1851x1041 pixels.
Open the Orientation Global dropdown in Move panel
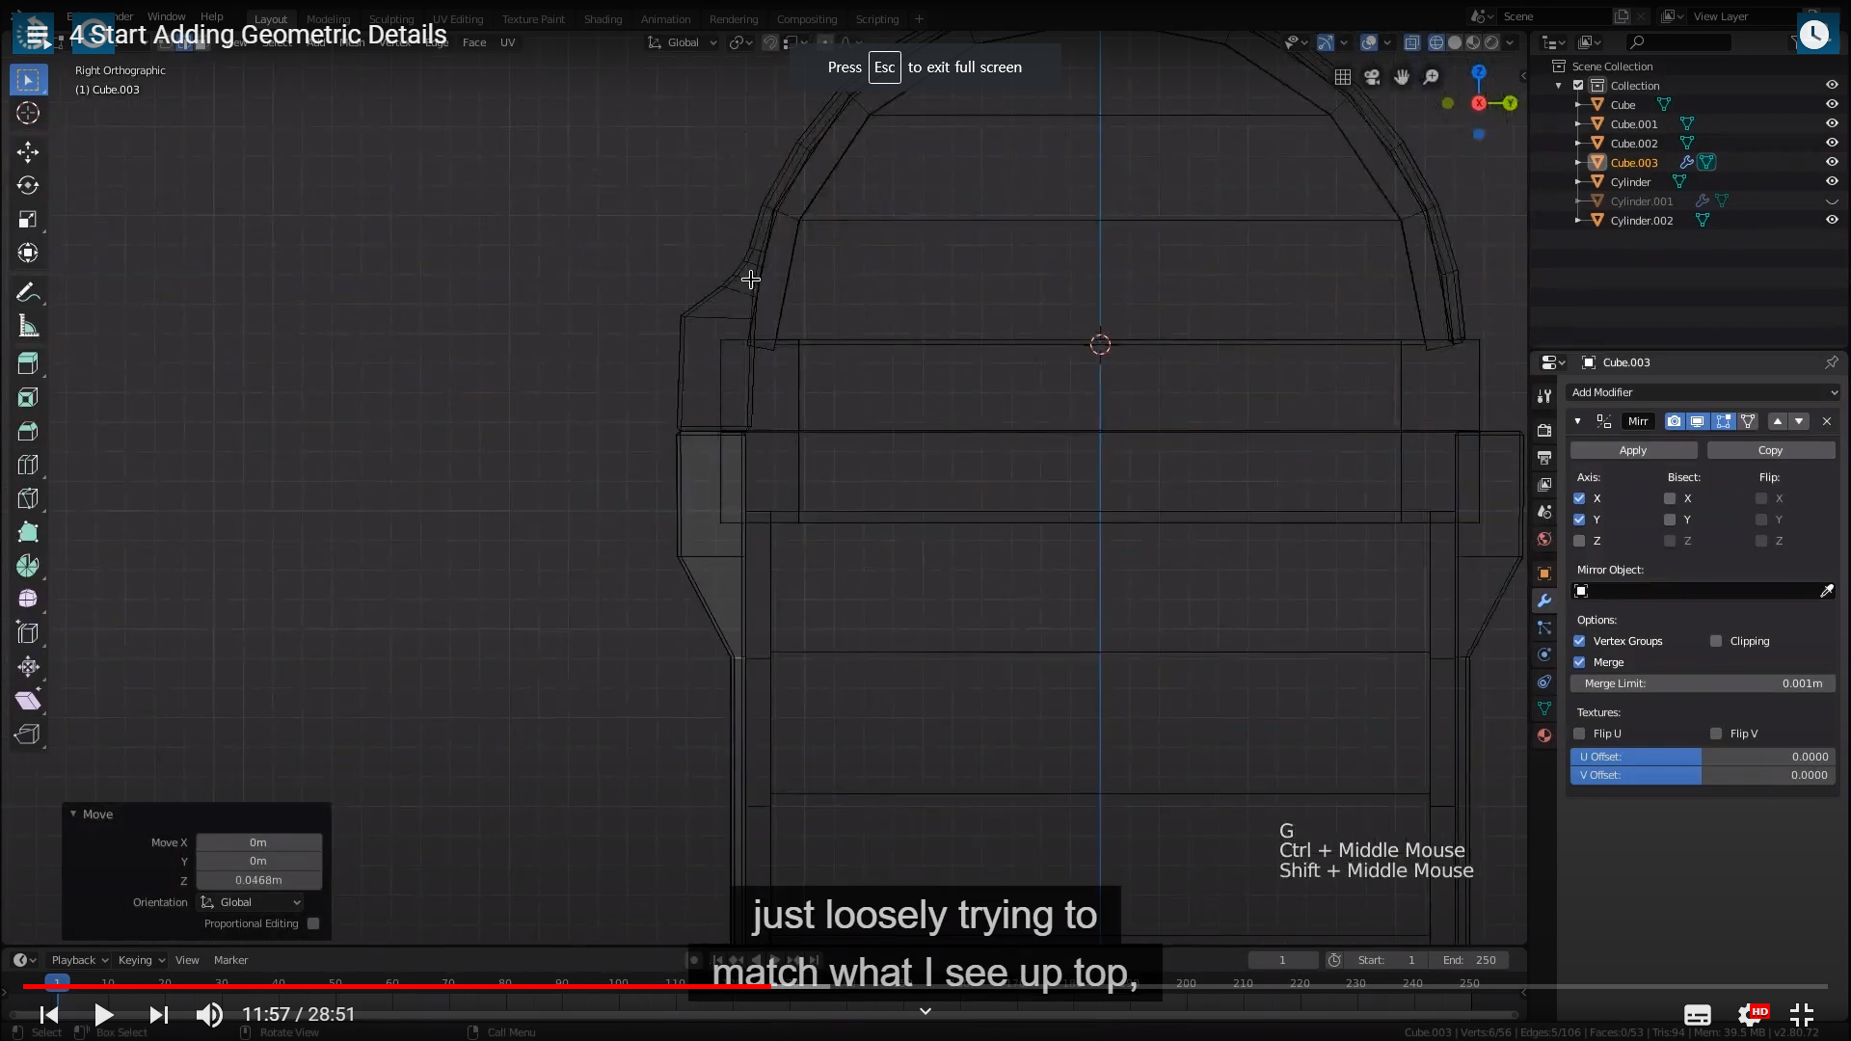click(x=251, y=902)
